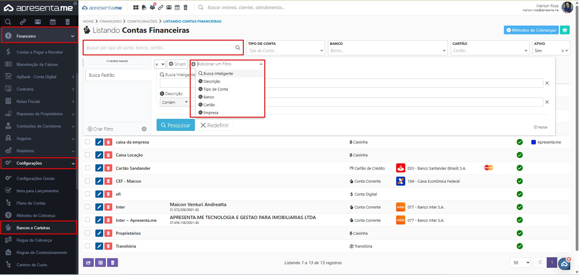Click the print icon beside Métodos de Cobranças
Screen dimensions: 579x275
(x=565, y=30)
